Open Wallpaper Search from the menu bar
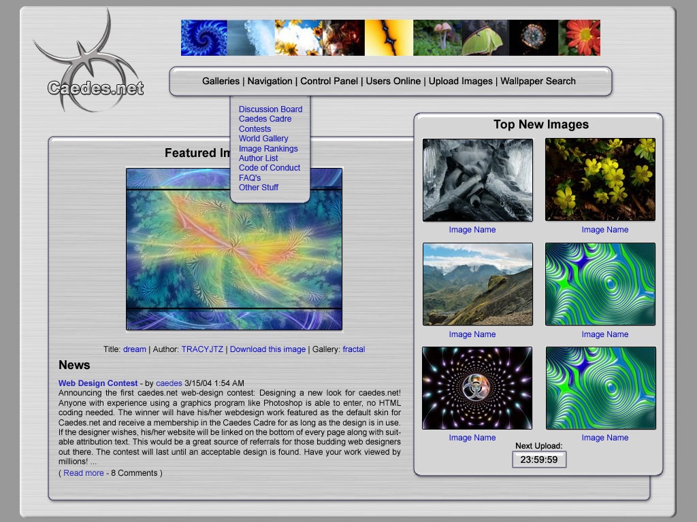This screenshot has height=522, width=697. (x=538, y=81)
